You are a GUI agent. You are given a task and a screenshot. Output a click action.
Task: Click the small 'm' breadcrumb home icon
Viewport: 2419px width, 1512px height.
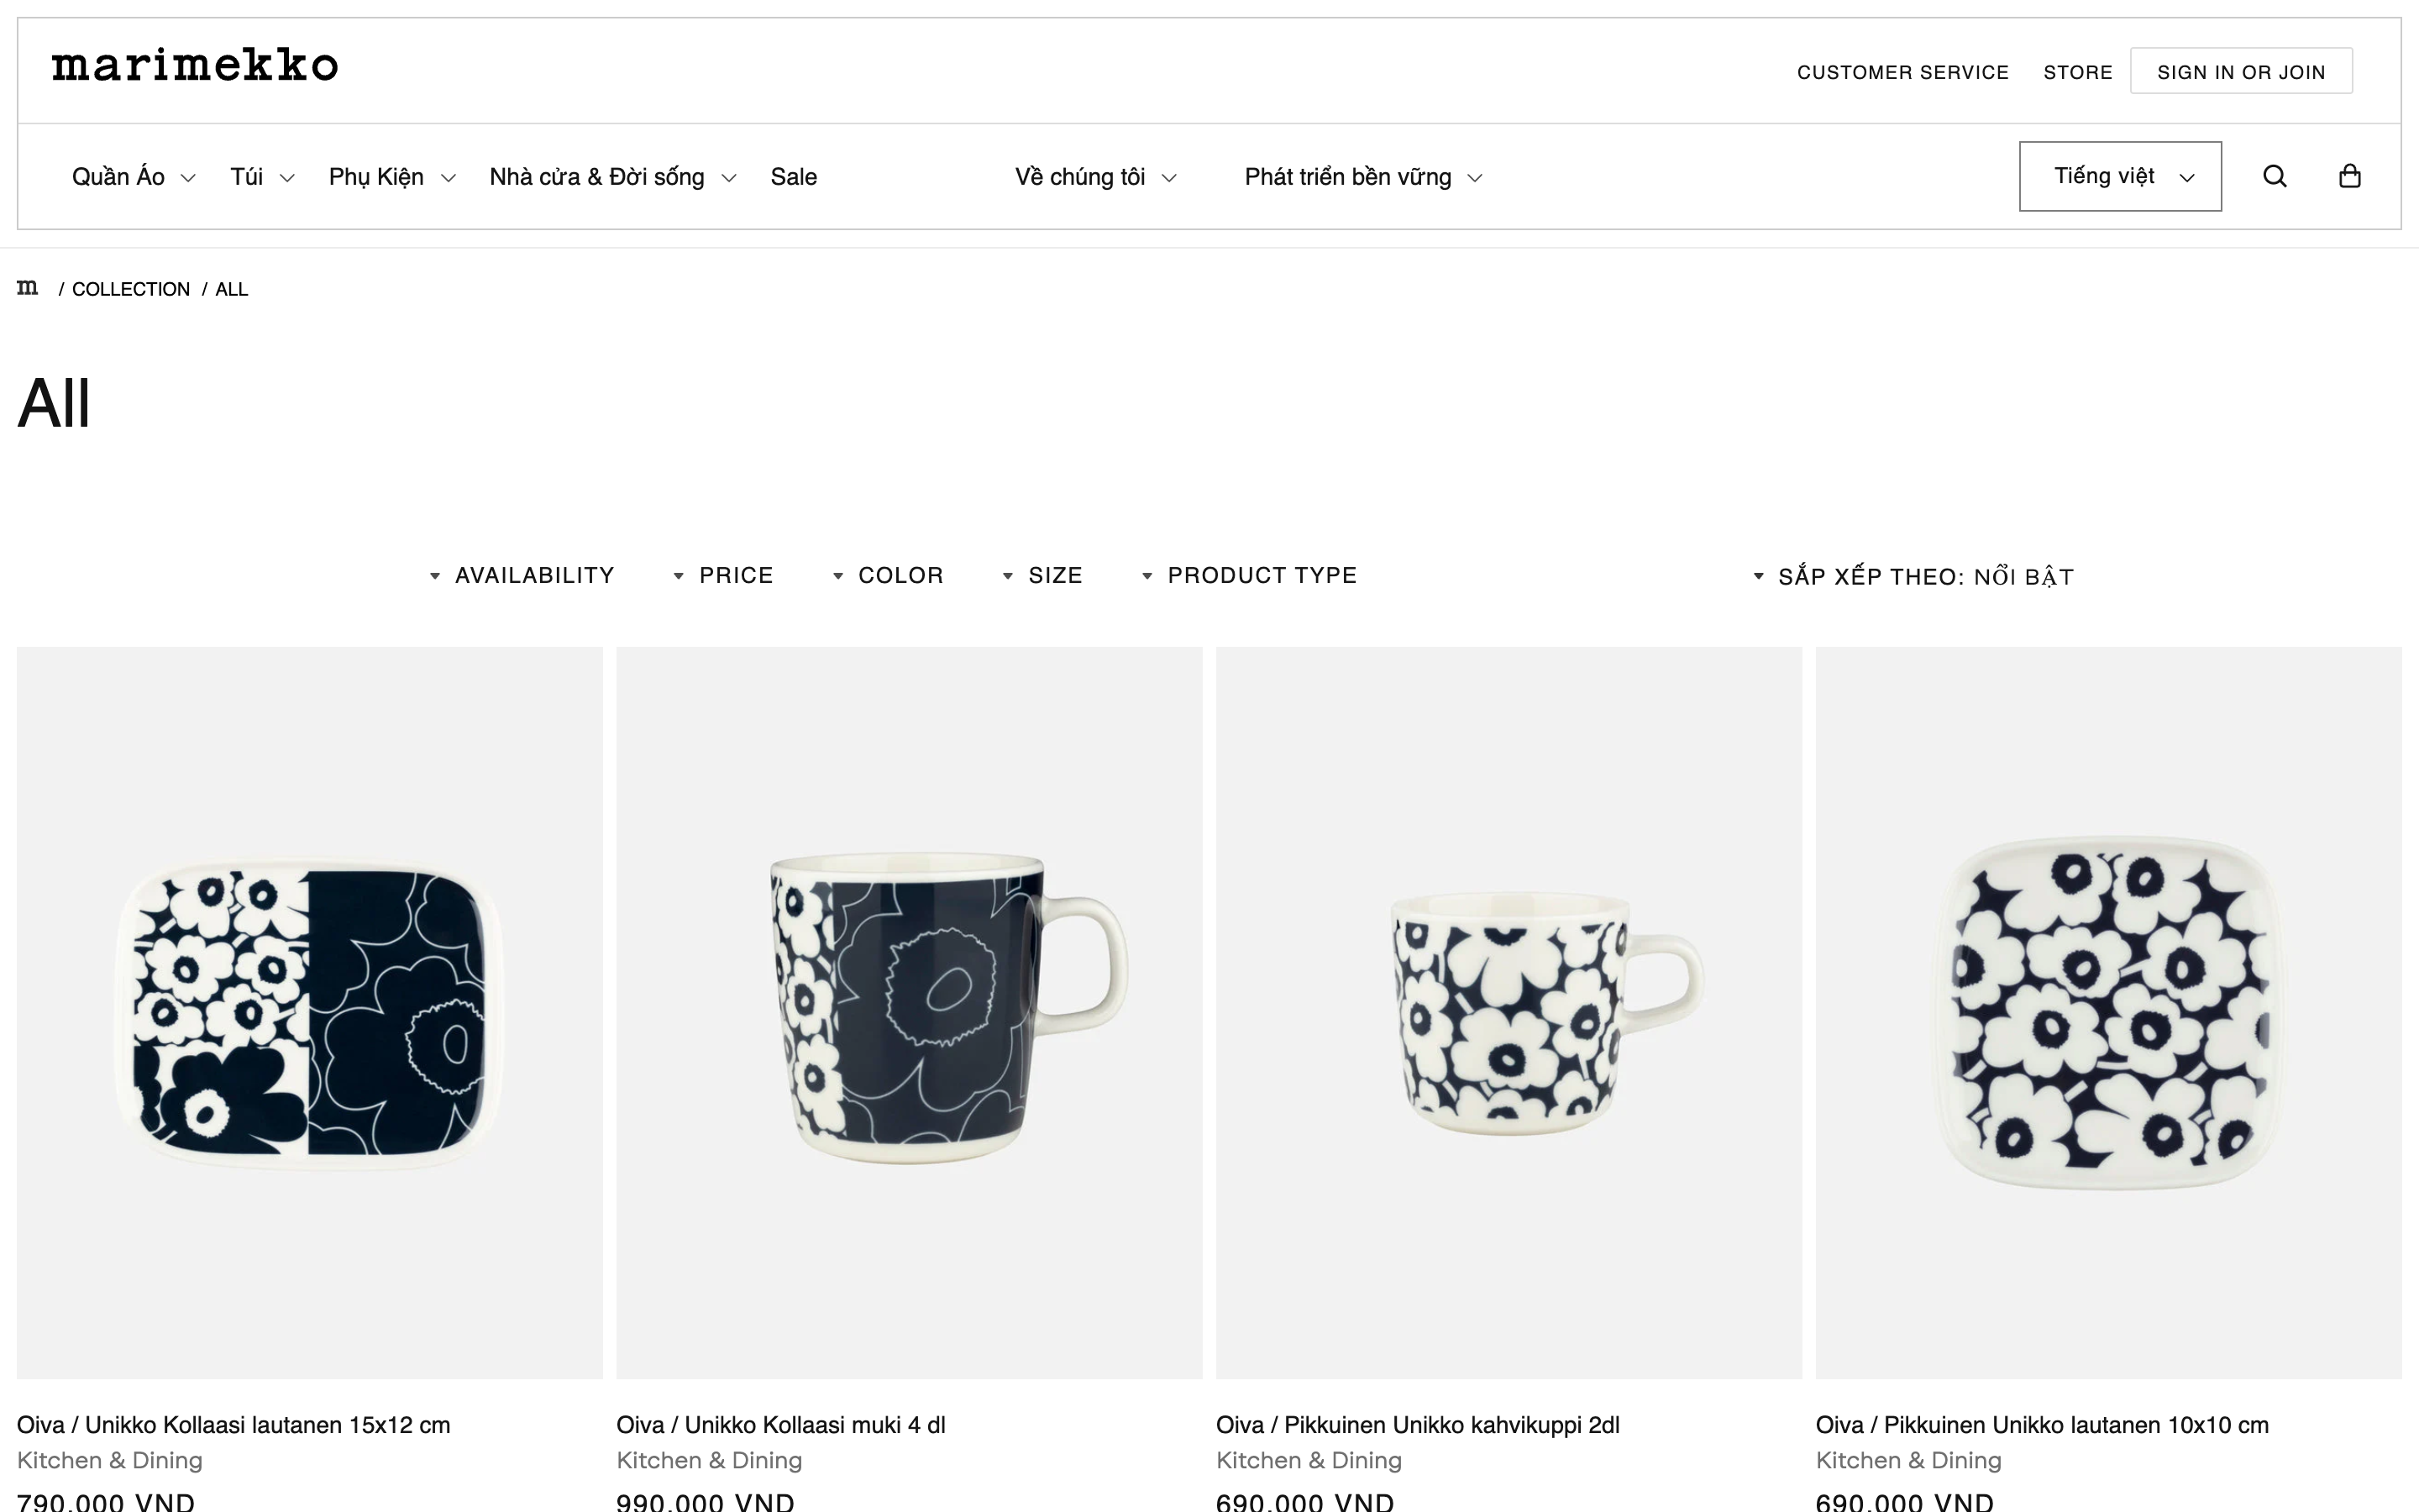click(x=28, y=288)
